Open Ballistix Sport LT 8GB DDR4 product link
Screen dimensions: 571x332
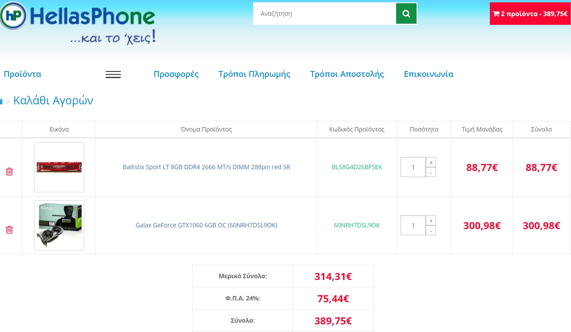point(206,167)
